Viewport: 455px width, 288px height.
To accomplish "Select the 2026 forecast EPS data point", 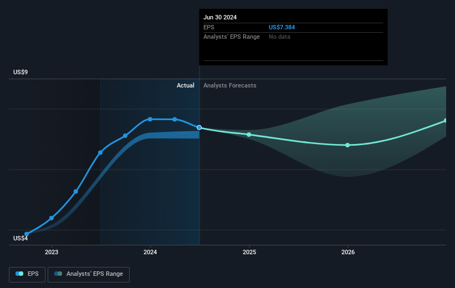I will [x=347, y=145].
